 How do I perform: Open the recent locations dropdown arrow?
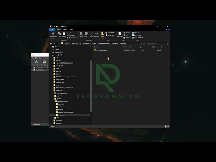click(x=57, y=44)
